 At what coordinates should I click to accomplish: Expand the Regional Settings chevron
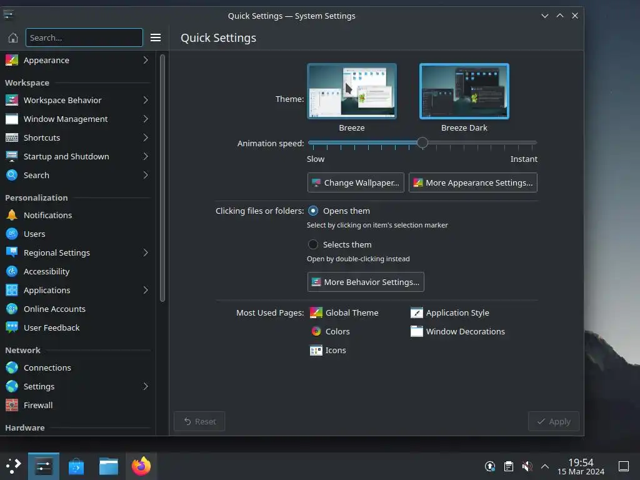(146, 252)
